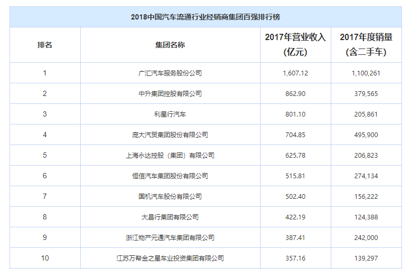Click the 集团名称 column header
This screenshot has width=412, height=269.
170,45
